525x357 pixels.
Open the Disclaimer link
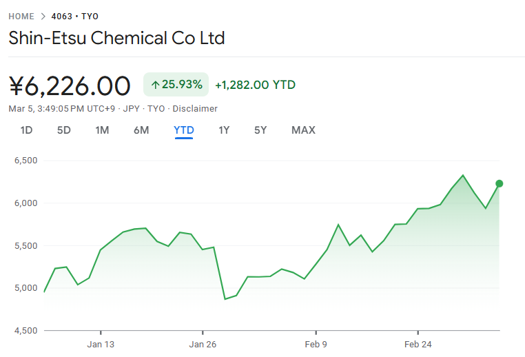coord(195,109)
